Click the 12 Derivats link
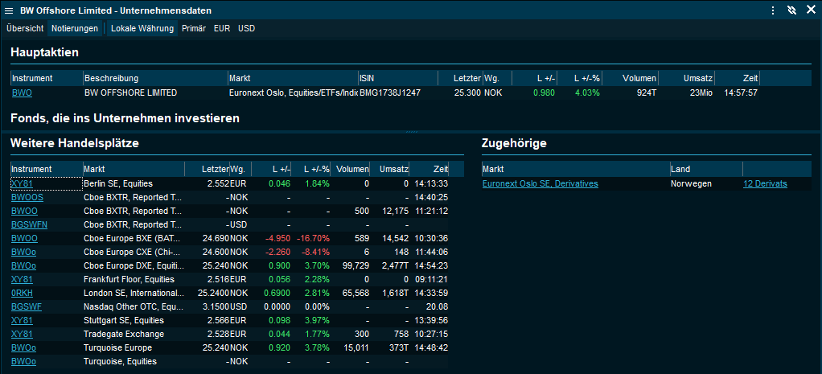 (765, 184)
